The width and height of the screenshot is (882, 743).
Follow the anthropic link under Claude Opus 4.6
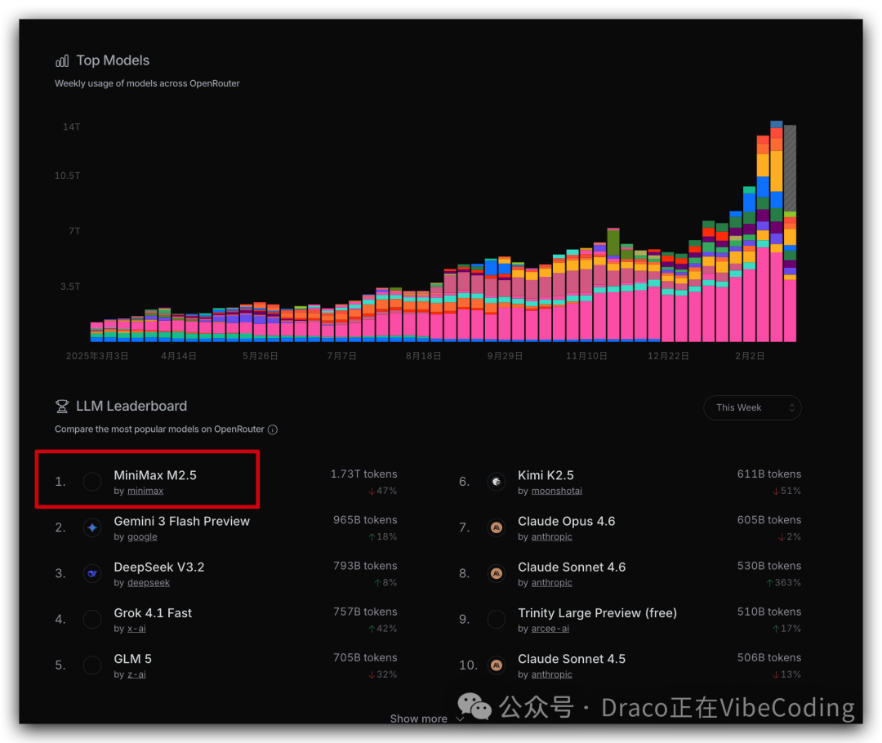pos(552,537)
